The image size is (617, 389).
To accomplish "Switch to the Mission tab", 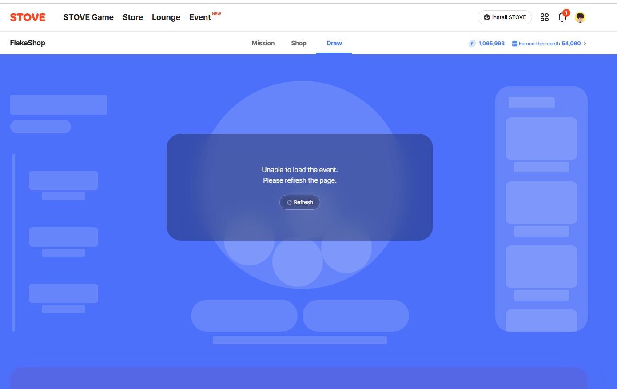I will coord(263,43).
